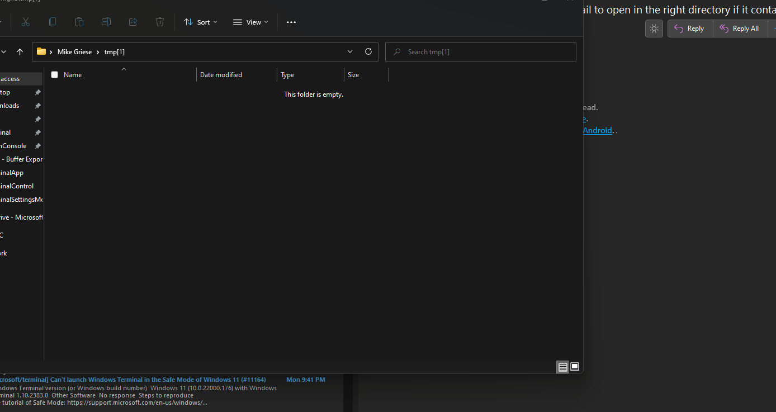Click the Reply button

point(689,28)
